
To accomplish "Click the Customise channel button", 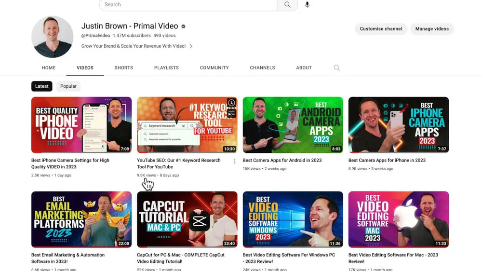I will (381, 29).
